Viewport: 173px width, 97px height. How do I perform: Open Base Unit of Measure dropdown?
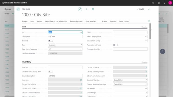coord(81,49)
